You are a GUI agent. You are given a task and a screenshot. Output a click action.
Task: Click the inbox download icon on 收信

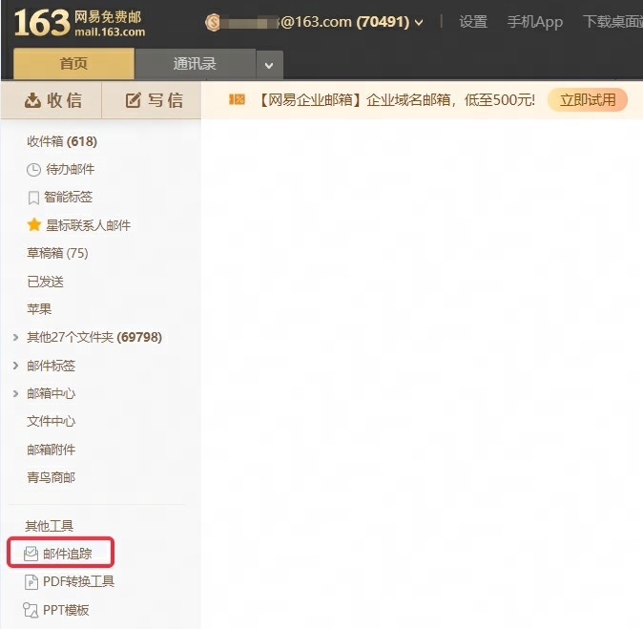click(32, 100)
